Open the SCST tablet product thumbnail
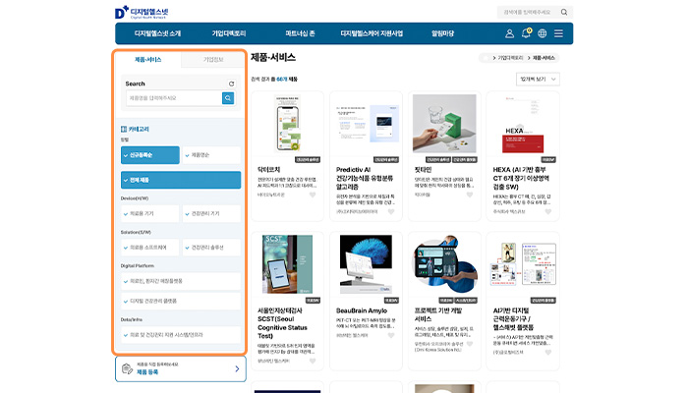This screenshot has width=688, height=393. (x=287, y=264)
